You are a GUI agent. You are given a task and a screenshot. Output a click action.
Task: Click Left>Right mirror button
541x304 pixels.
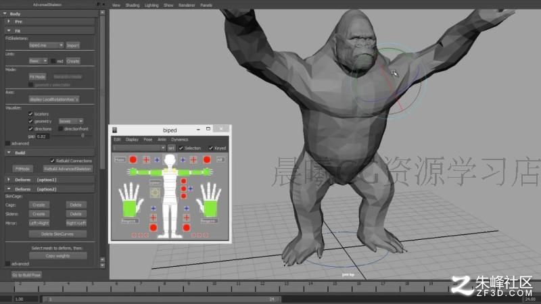(39, 223)
